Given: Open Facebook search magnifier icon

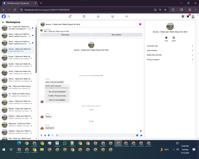Looking at the screenshot, I should click(9, 16).
